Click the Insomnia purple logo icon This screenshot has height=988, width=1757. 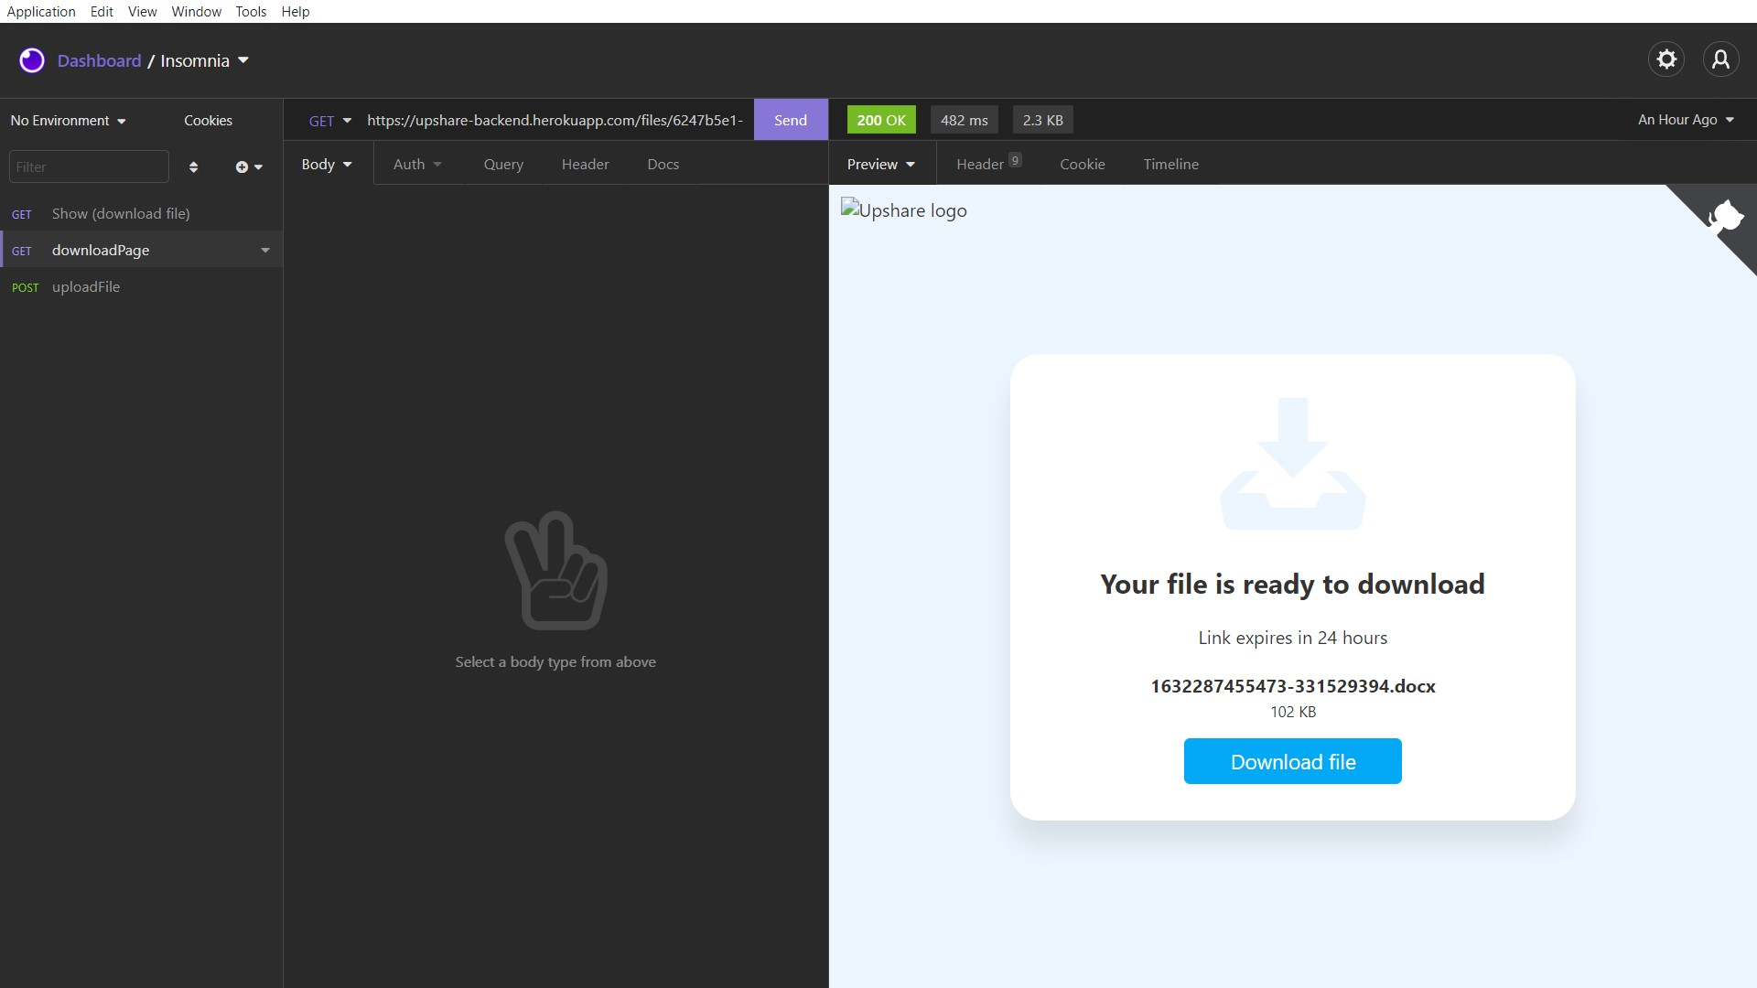(x=32, y=60)
